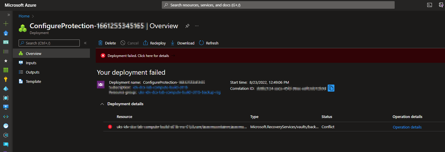The width and height of the screenshot is (445, 152).
Task: Click the Microsoft.RecoveryServices/vaults type cell
Action: point(284,127)
